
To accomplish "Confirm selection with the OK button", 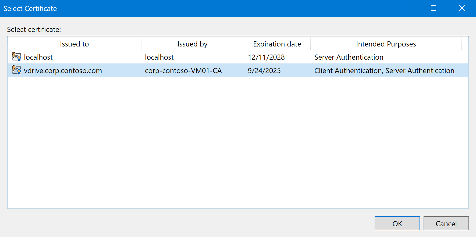I will point(397,224).
